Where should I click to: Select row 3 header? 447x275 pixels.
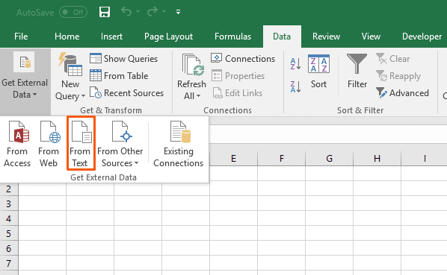click(x=8, y=203)
